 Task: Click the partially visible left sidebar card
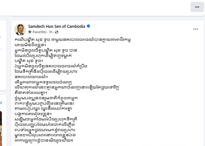[3, 55]
